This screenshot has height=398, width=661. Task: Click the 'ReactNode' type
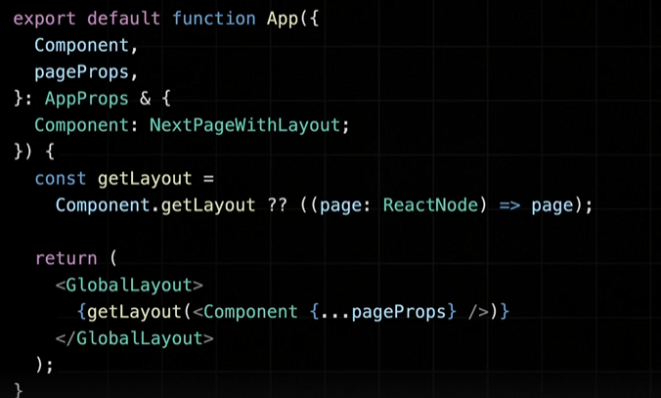(x=430, y=205)
